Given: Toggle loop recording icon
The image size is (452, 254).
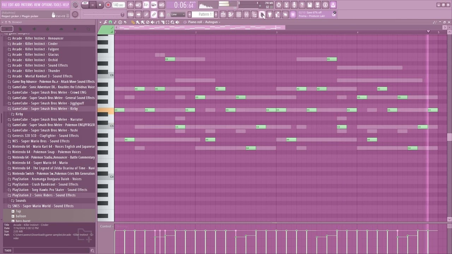Looking at the screenshot, I should (161, 5).
